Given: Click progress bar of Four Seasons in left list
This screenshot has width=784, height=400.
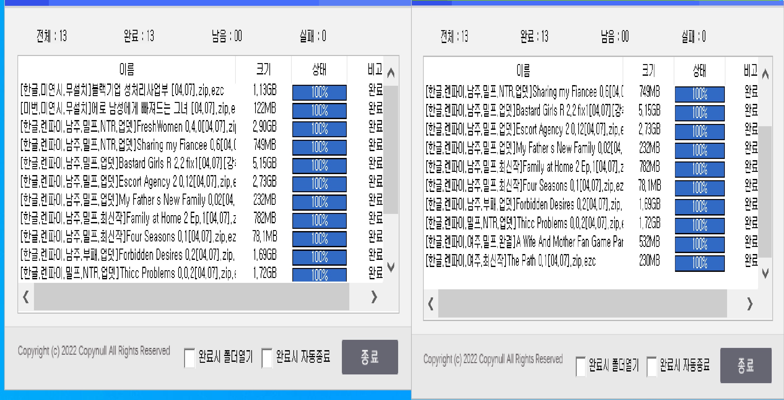Looking at the screenshot, I should [x=319, y=239].
